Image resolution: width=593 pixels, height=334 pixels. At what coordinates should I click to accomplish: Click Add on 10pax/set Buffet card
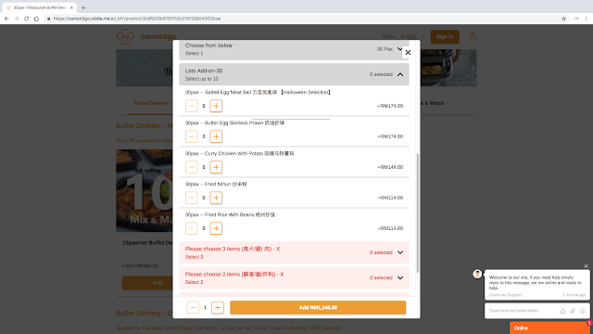147,283
